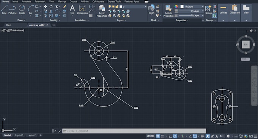The image size is (258, 139).
Task: Click the Insert block icon
Action: coord(151,9)
